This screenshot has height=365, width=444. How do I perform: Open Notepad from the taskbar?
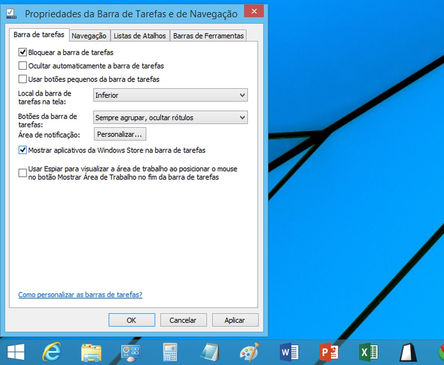pos(210,352)
